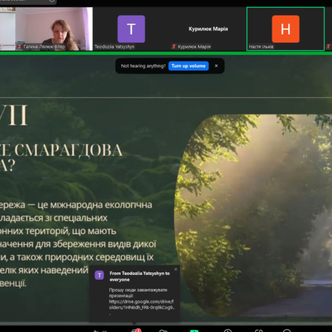Click muted mic icon beside Галина Лялюк-Вітер
The height and width of the screenshot is (332, 332).
click(20, 47)
